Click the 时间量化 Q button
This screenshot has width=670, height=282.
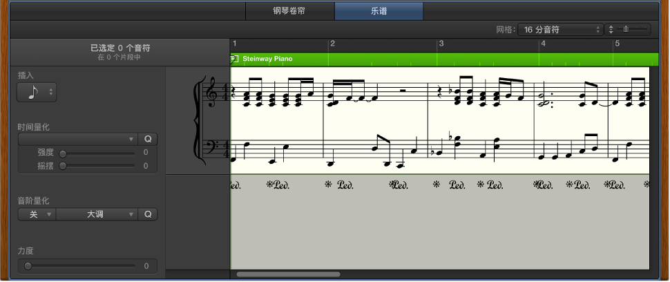tap(148, 140)
